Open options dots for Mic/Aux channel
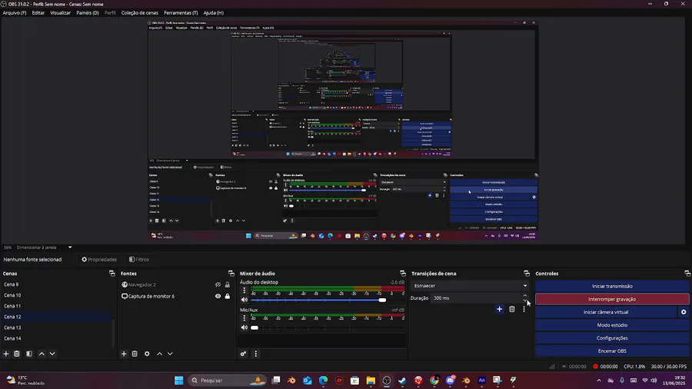The width and height of the screenshot is (692, 389). pos(244,318)
